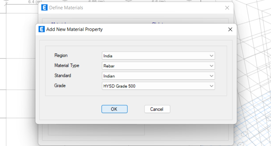Click the Region label text
The width and height of the screenshot is (271, 146).
tap(61, 55)
